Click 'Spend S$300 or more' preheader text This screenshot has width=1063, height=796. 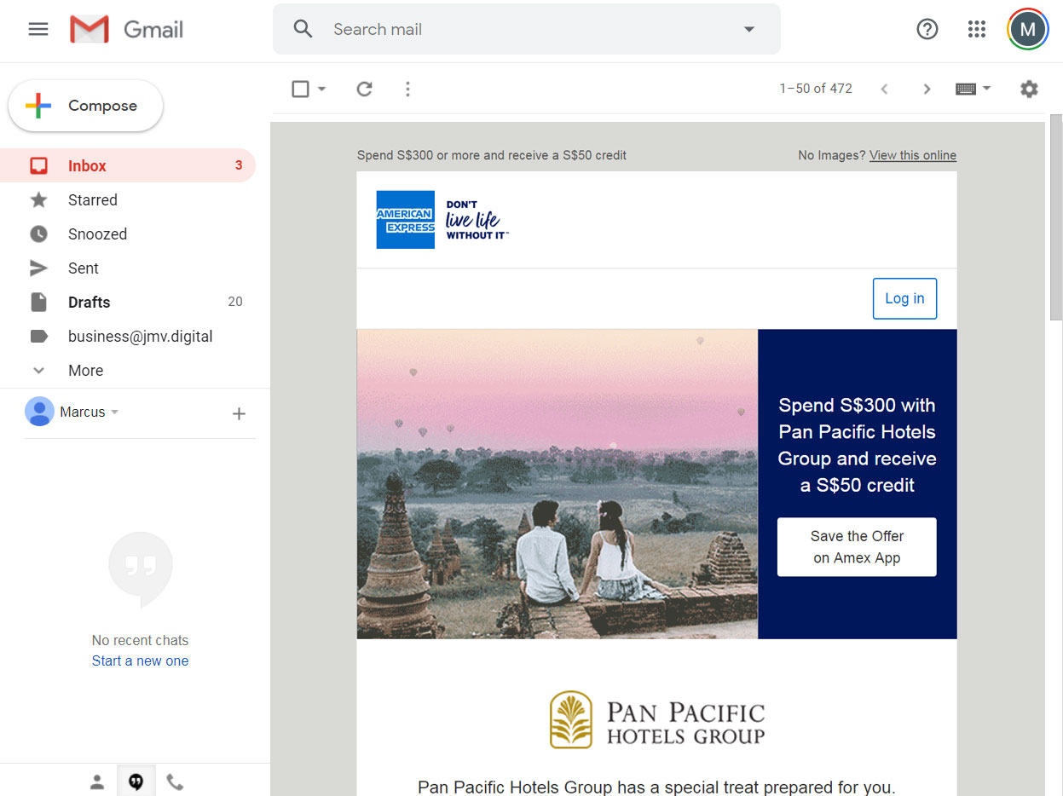click(492, 155)
